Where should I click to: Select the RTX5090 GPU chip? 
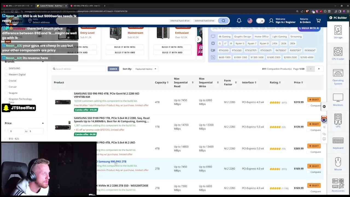(x=223, y=50)
